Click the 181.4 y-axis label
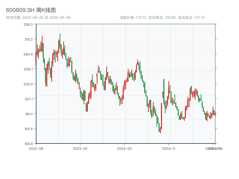 click(29, 114)
